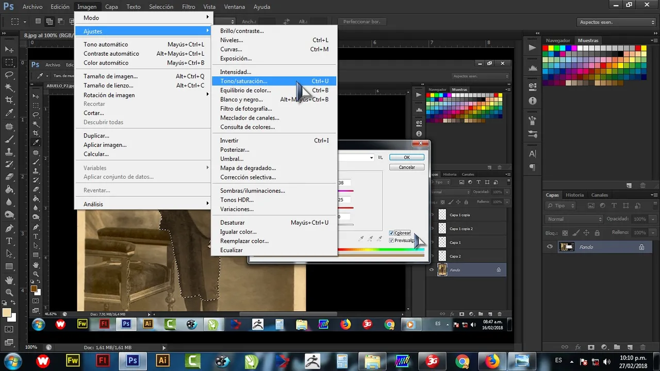Create new swatch in Muestras panel

click(629, 185)
